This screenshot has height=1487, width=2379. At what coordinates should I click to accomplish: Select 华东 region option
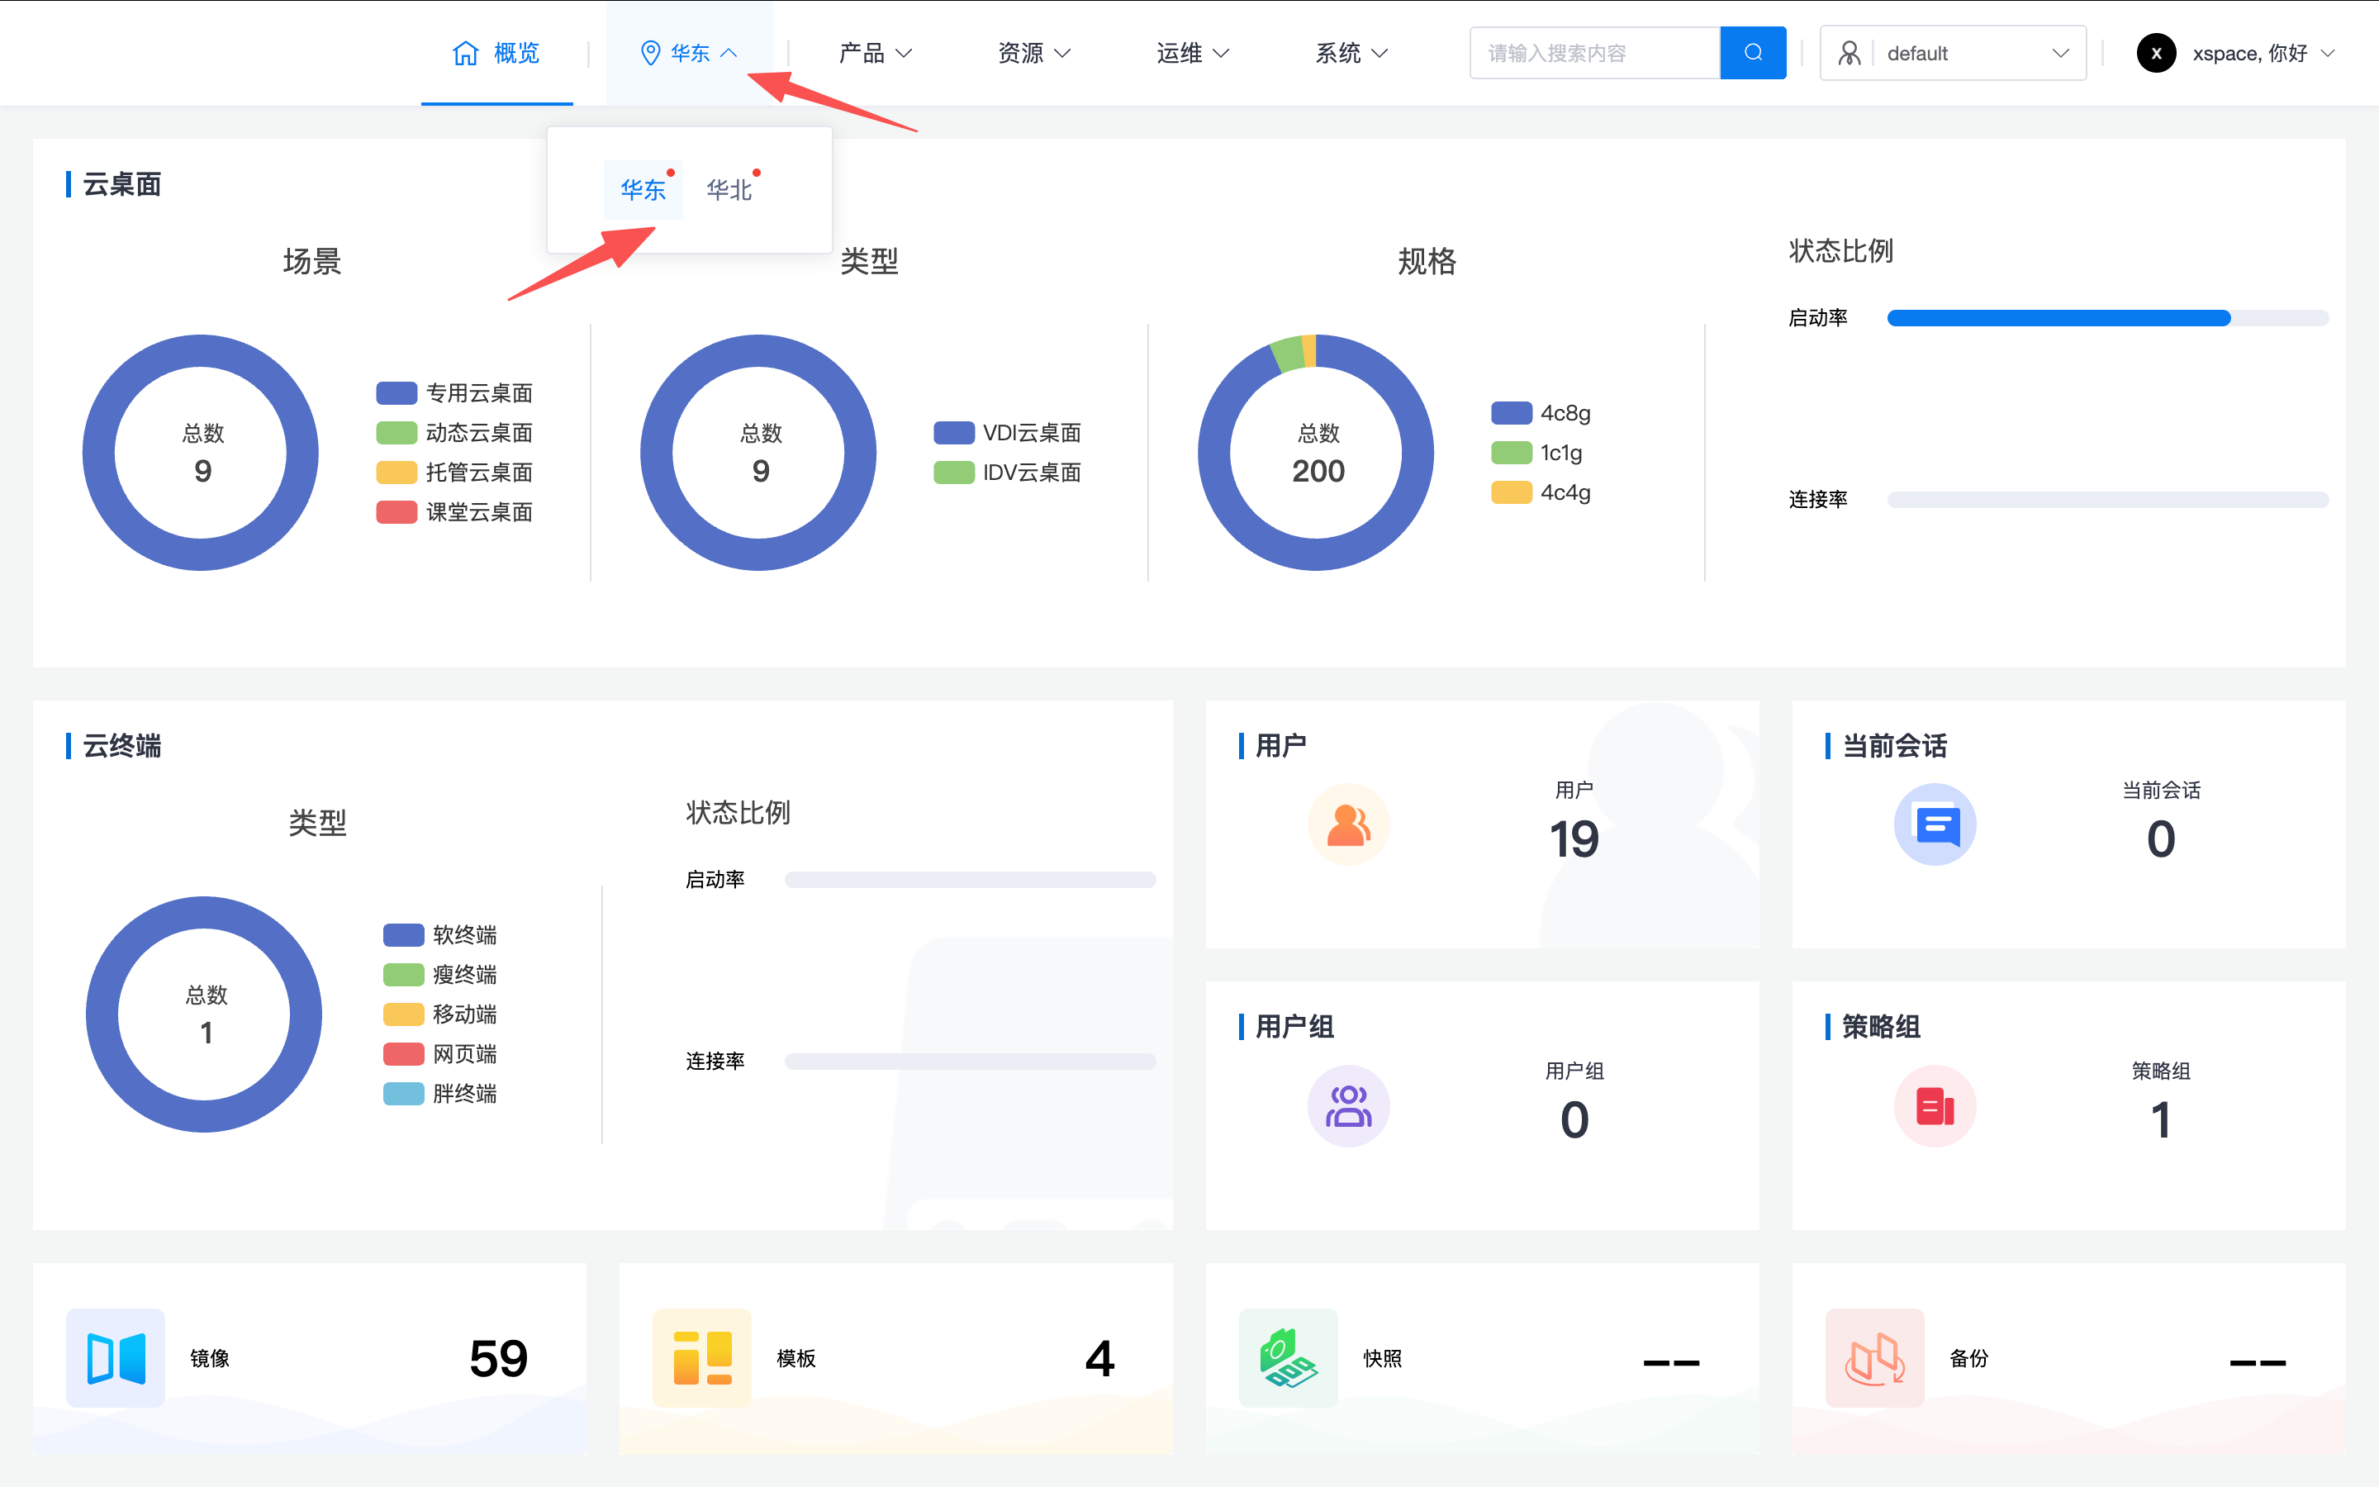click(x=643, y=190)
